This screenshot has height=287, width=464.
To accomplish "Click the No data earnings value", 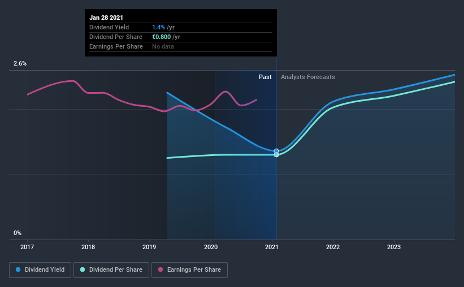I will [163, 46].
